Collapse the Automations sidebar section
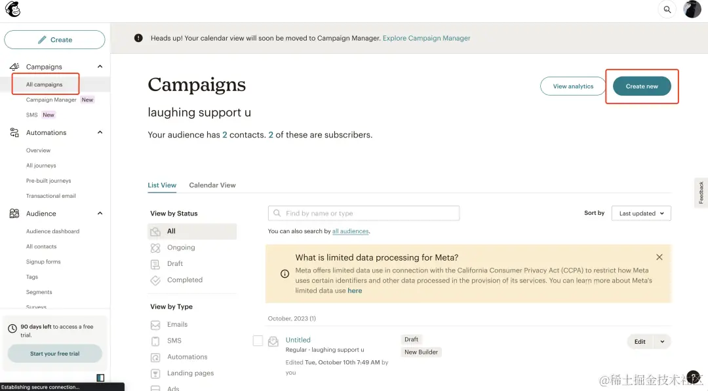 pos(100,133)
